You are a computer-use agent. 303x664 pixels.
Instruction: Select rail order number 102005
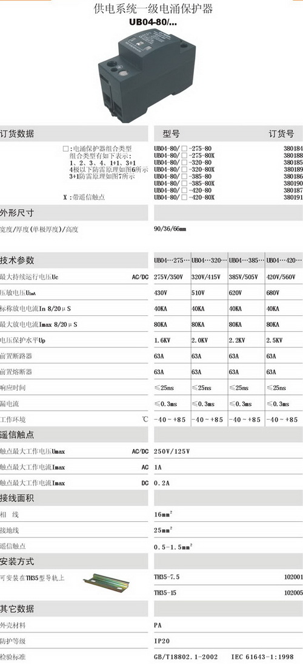coord(293,594)
